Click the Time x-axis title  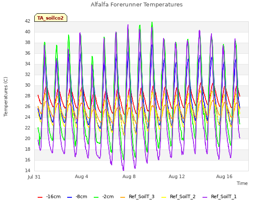click(x=242, y=183)
